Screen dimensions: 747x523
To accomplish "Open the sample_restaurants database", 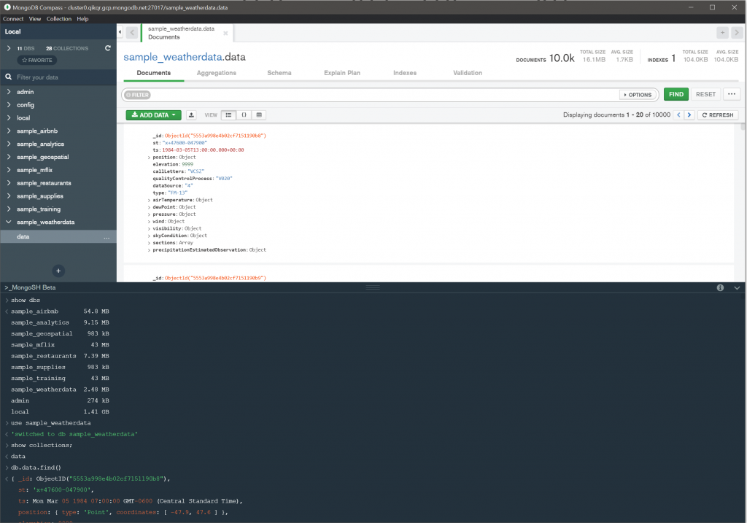I will click(x=44, y=183).
